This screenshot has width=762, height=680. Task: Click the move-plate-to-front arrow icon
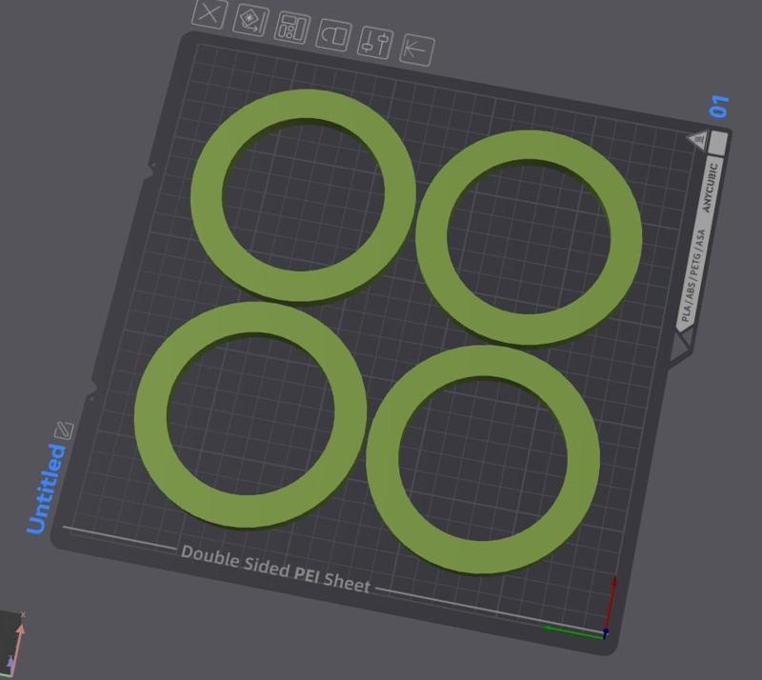point(417,50)
